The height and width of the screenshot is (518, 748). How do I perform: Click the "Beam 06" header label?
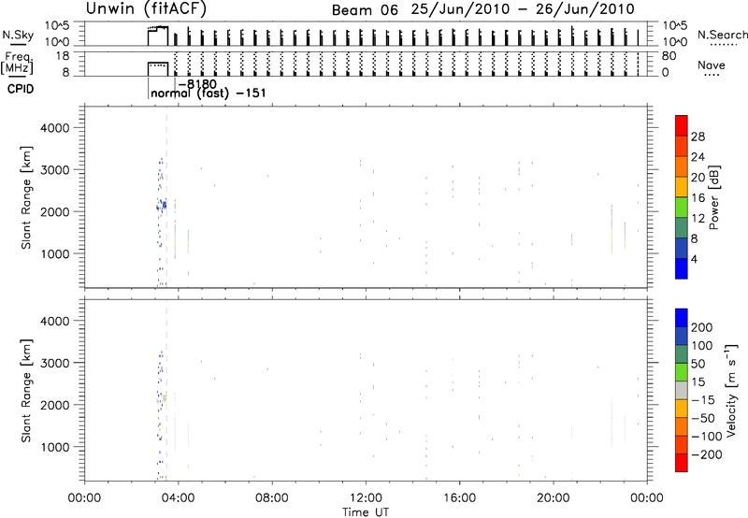pyautogui.click(x=365, y=10)
